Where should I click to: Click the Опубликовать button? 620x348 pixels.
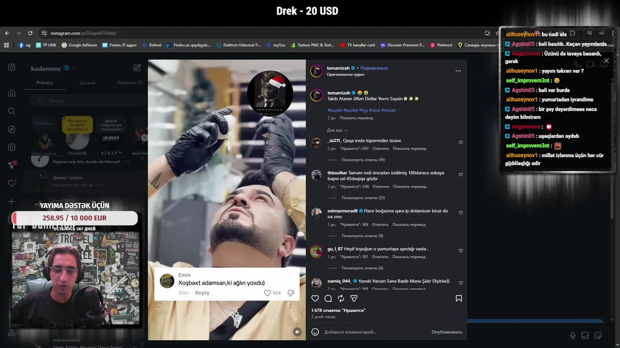pos(447,332)
